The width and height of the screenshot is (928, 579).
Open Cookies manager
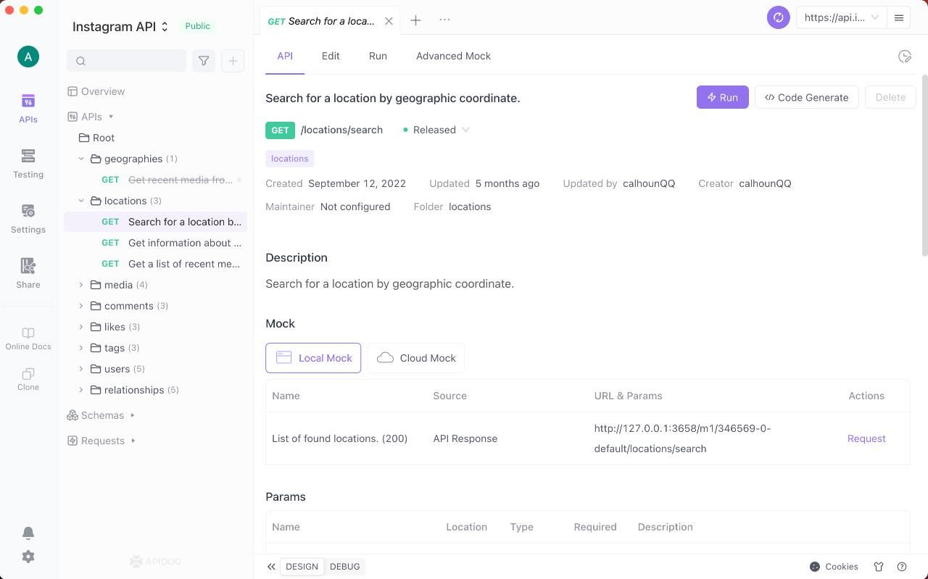[834, 567]
